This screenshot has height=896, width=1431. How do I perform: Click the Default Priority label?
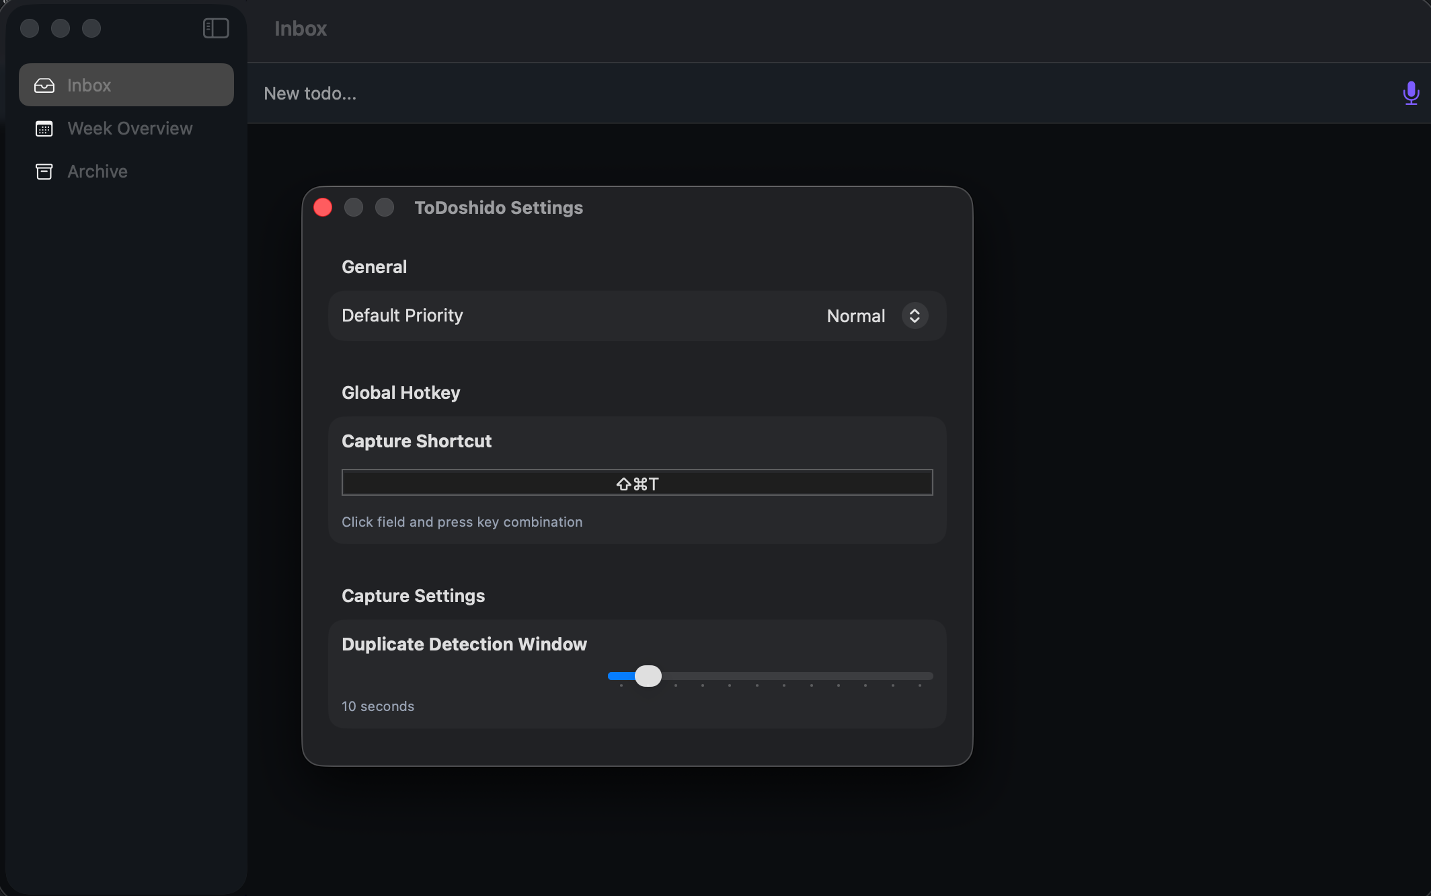pyautogui.click(x=402, y=315)
